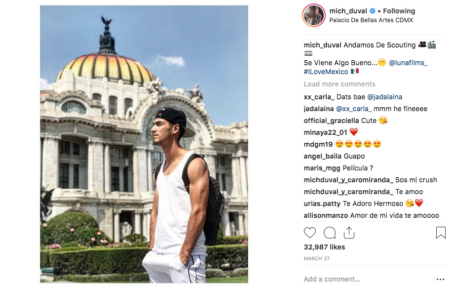
Task: Open the three-dot more options menu
Action: tap(440, 279)
